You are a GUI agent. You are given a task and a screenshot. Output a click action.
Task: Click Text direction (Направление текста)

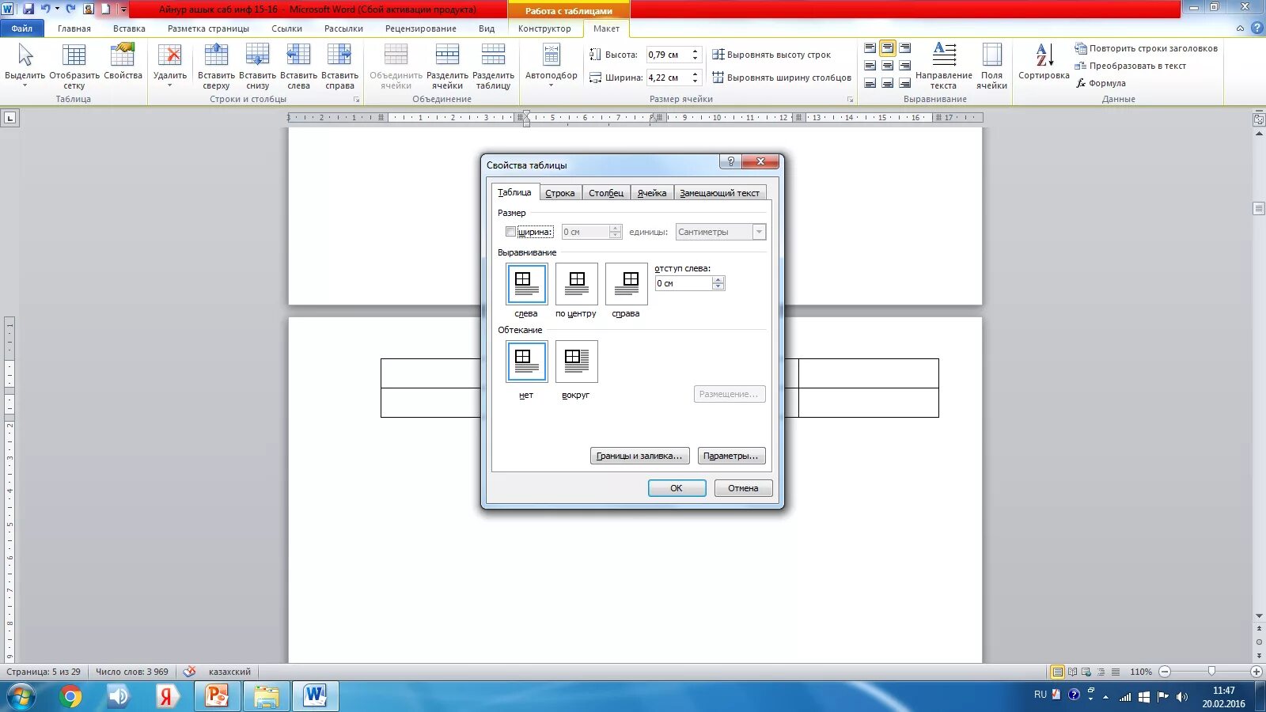943,65
